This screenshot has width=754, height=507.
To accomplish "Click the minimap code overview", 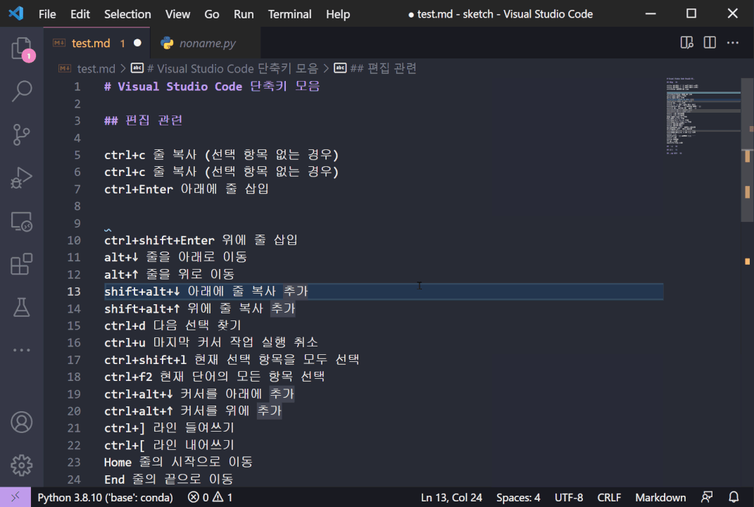I will point(703,115).
